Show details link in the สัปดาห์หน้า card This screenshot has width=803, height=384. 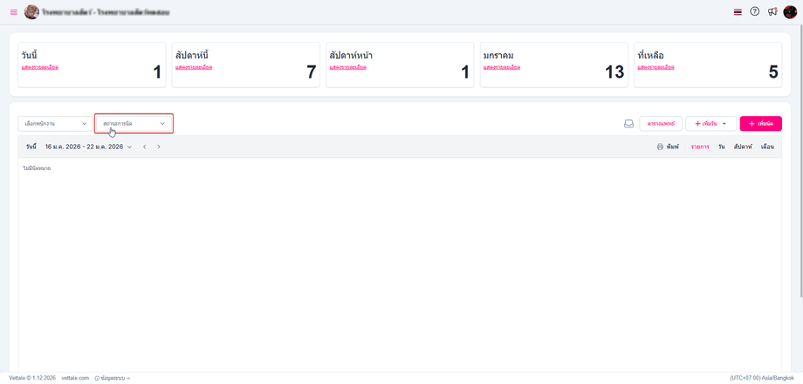pos(348,67)
